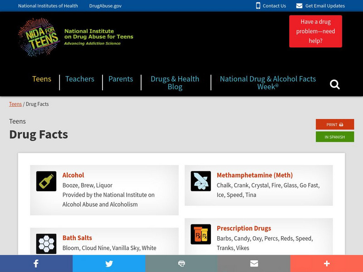Share page on Facebook
The image size is (363, 272).
click(x=36, y=263)
